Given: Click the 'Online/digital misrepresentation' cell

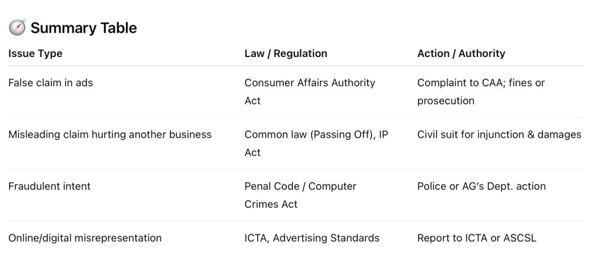Looking at the screenshot, I should (85, 238).
